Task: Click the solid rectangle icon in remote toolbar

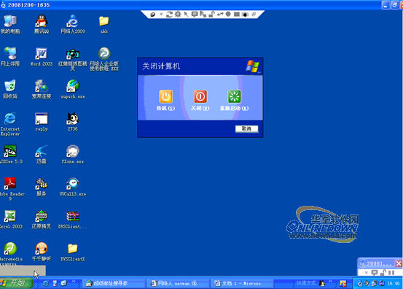Action: 237,15
